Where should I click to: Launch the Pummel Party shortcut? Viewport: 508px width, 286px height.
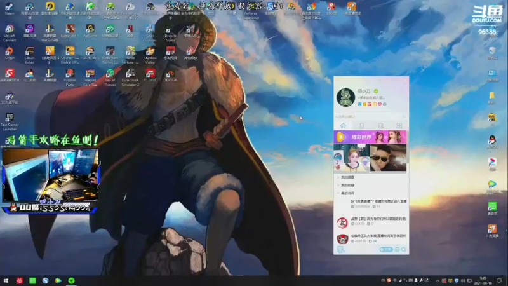point(70,77)
